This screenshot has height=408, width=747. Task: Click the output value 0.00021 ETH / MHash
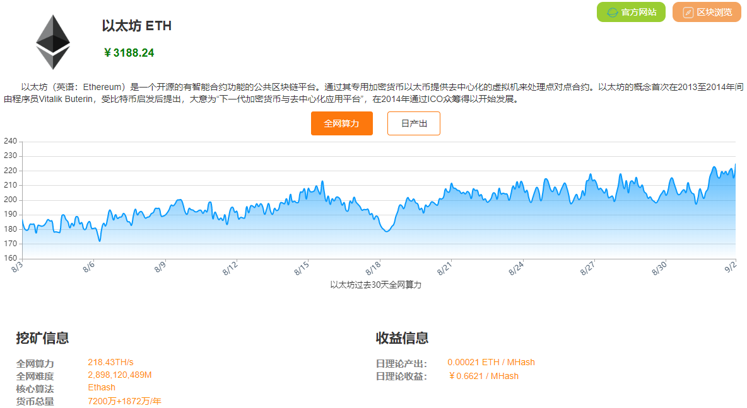tap(491, 362)
